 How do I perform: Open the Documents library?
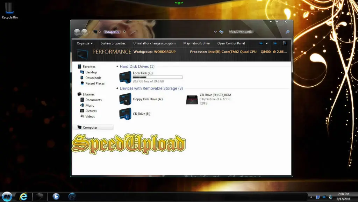[93, 100]
